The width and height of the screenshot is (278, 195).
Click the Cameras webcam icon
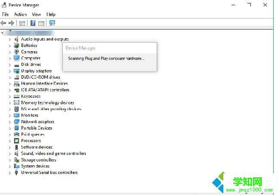click(16, 52)
